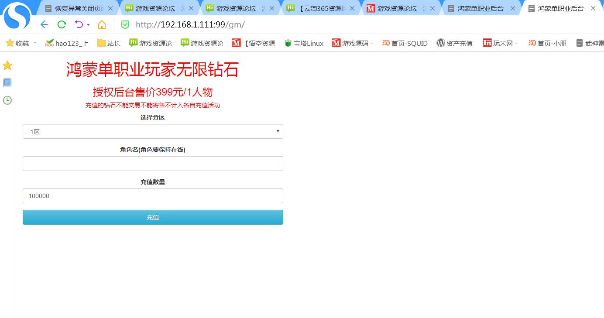The image size is (604, 318).
Task: Click the sidebar blue tablet icon
Action: (7, 83)
